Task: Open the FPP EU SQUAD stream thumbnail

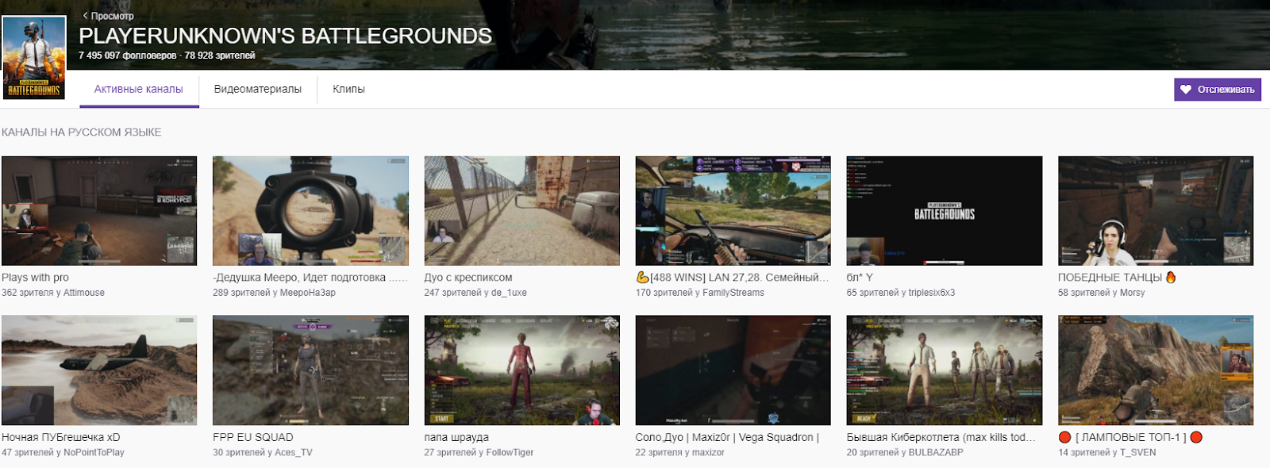Action: point(310,370)
